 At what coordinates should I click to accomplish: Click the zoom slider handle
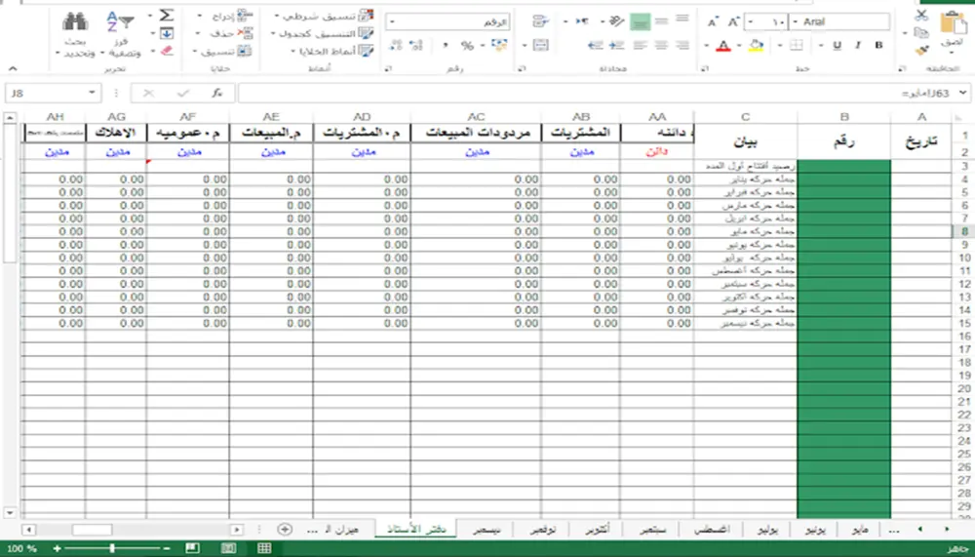tap(112, 548)
